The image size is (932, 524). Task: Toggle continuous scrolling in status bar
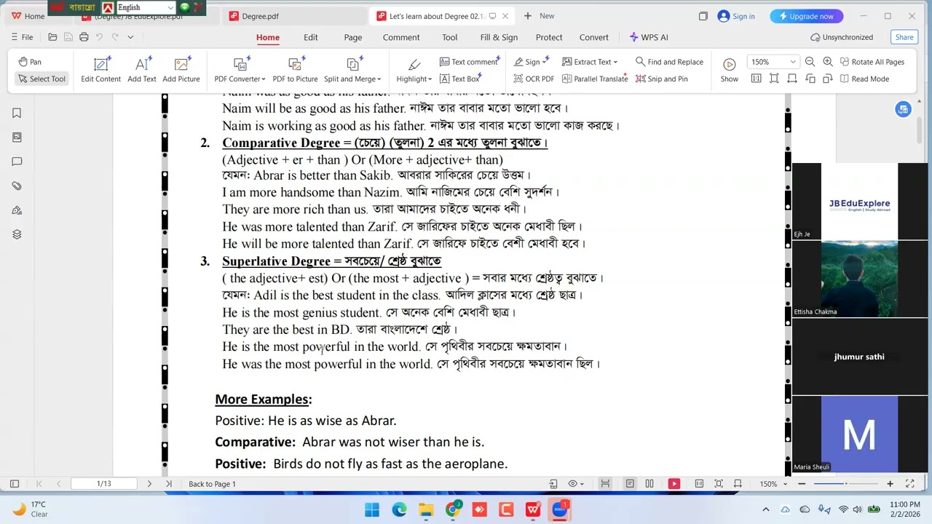(605, 484)
